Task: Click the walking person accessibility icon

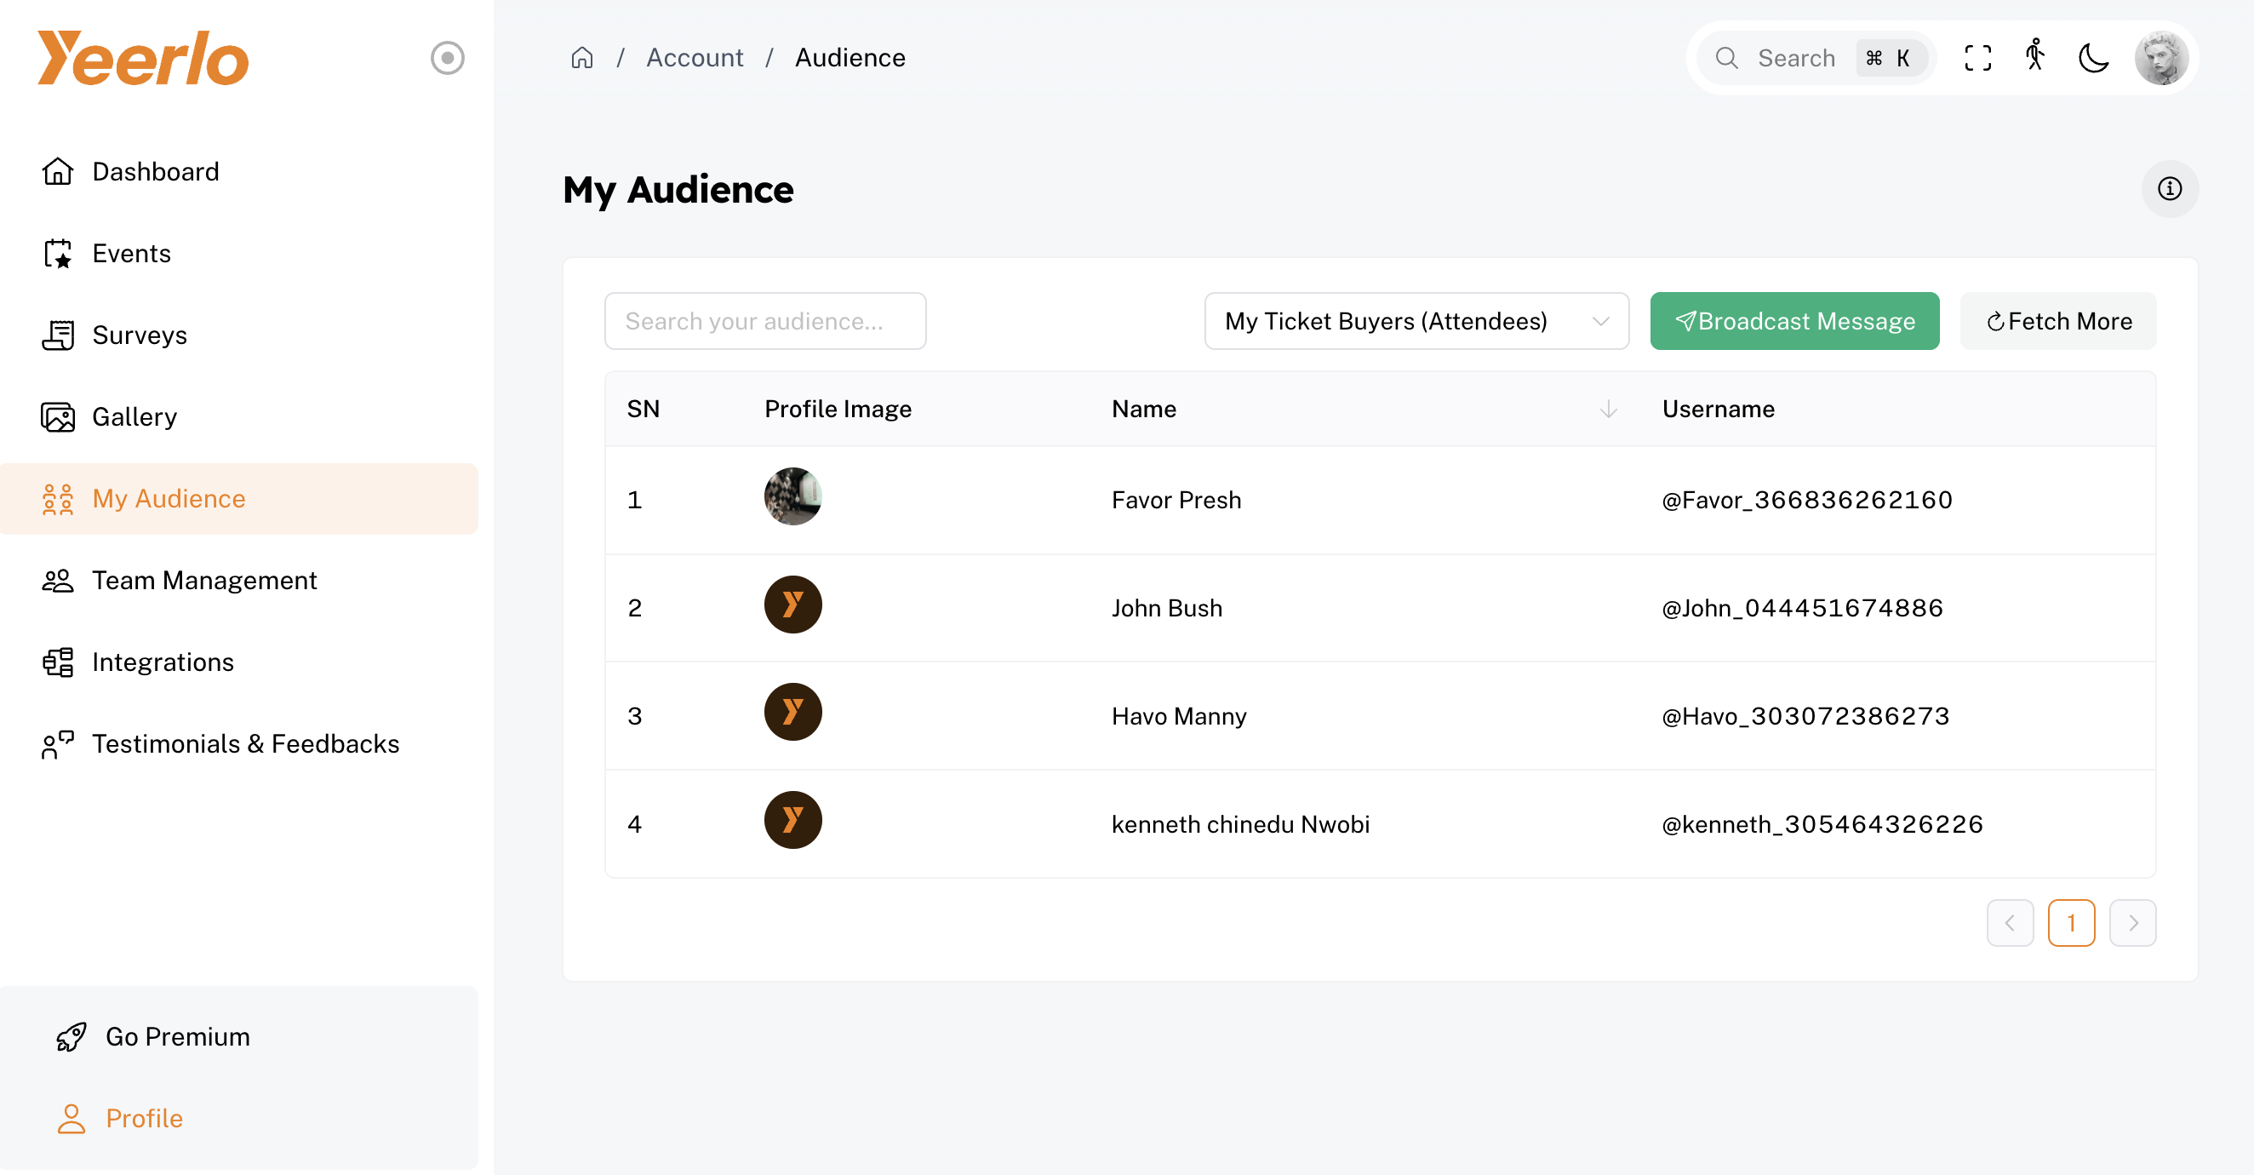Action: pyautogui.click(x=2035, y=56)
